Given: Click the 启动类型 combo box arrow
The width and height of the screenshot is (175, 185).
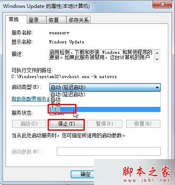Looking at the screenshot, I should (157, 88).
